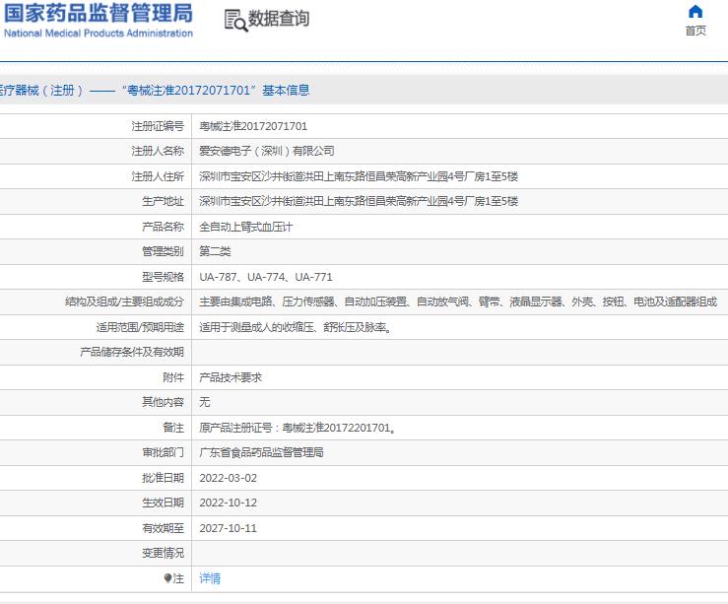728x604 pixels.
Task: Click the effective date 2022-10-12
Action: pyautogui.click(x=227, y=503)
